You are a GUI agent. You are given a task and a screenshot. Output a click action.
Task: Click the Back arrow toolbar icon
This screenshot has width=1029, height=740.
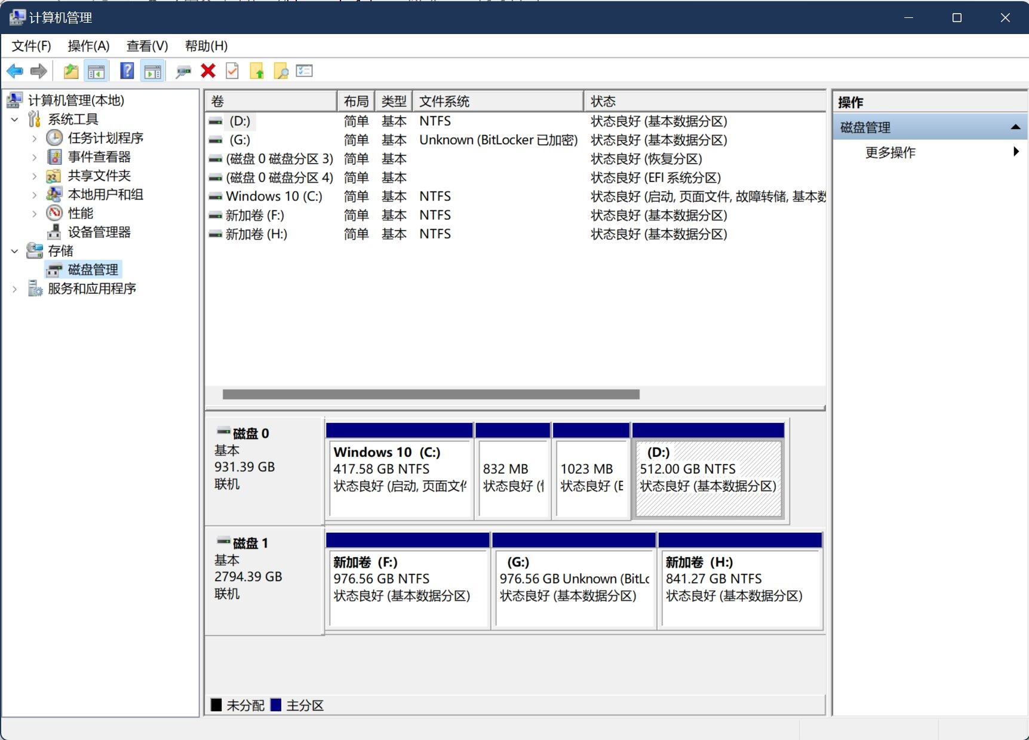click(x=15, y=72)
